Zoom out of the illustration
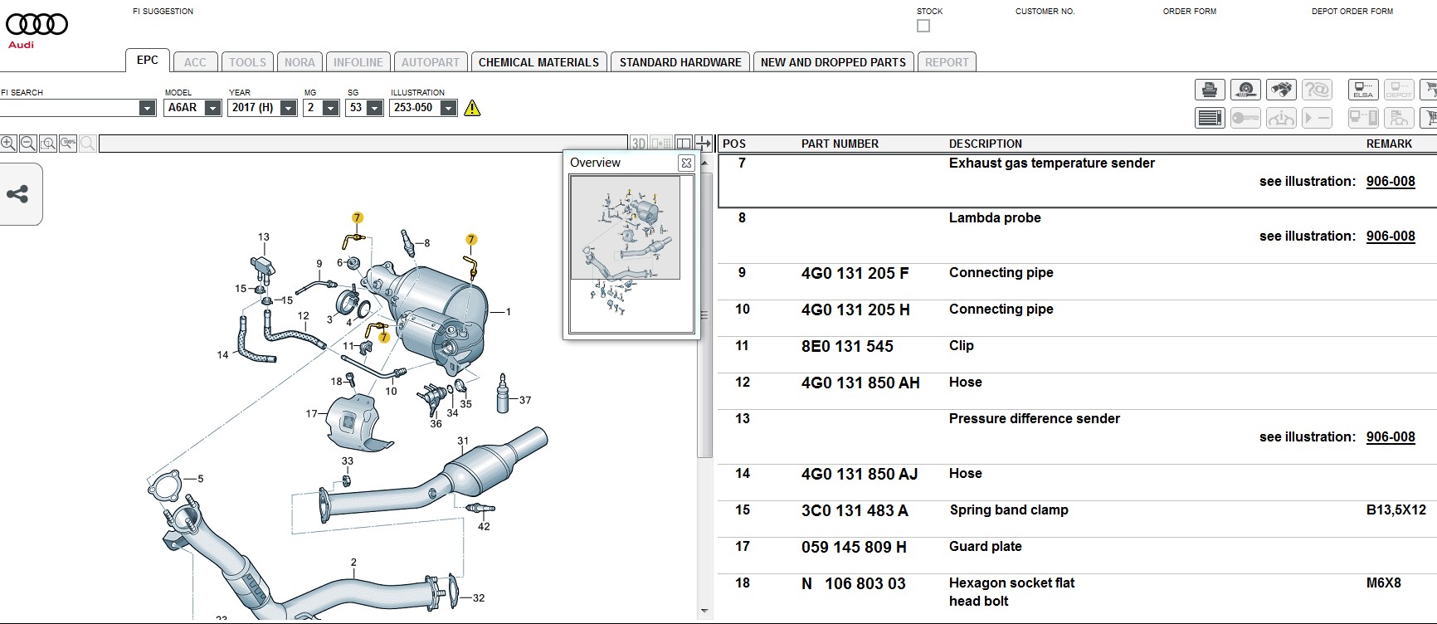Viewport: 1437px width, 624px height. [27, 144]
